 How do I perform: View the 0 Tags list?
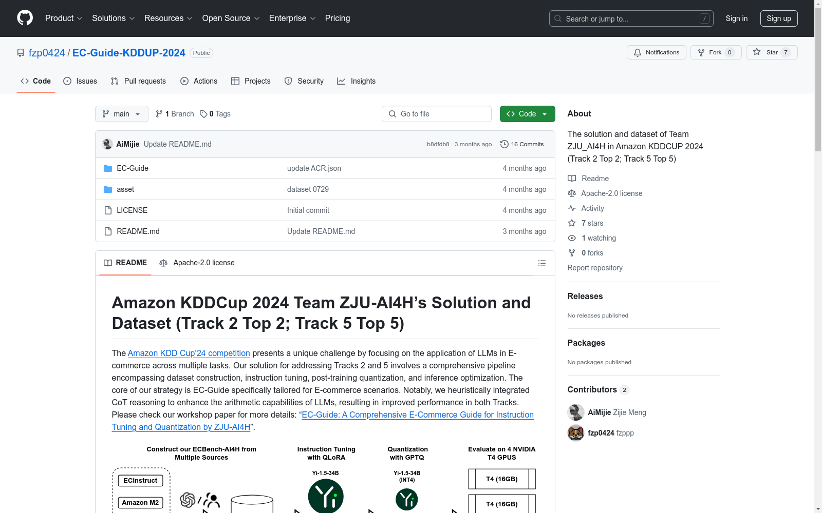(x=215, y=114)
